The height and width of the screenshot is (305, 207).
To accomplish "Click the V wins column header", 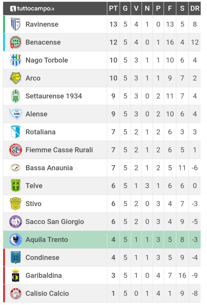I will click(136, 9).
